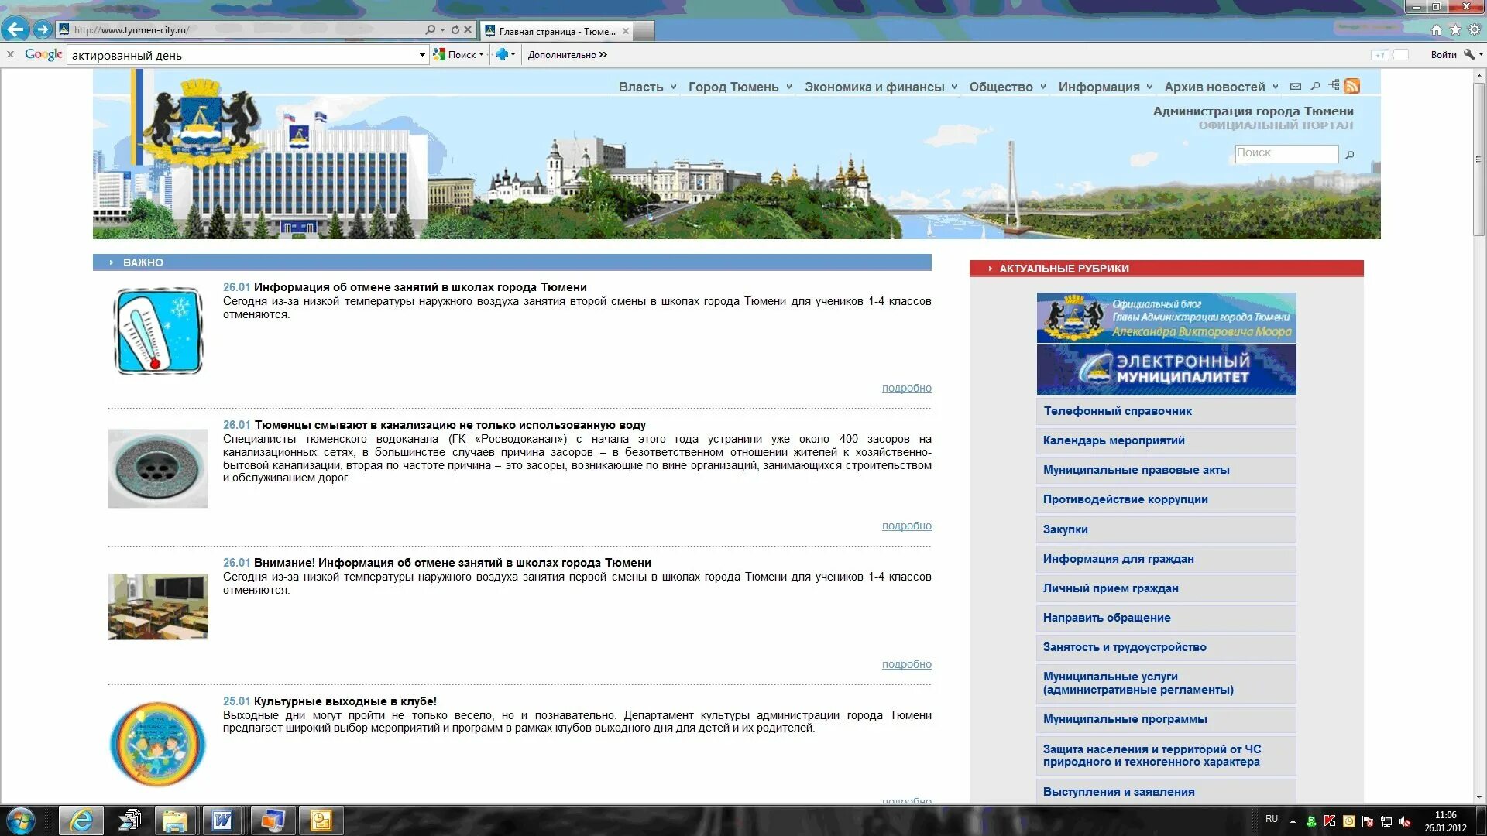Click the magnifier search icon in address bar
This screenshot has height=836, width=1487.
(430, 29)
